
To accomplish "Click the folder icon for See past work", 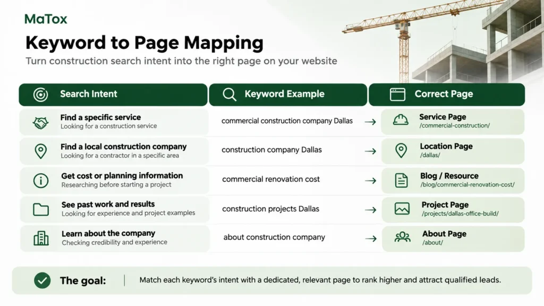I will point(40,209).
